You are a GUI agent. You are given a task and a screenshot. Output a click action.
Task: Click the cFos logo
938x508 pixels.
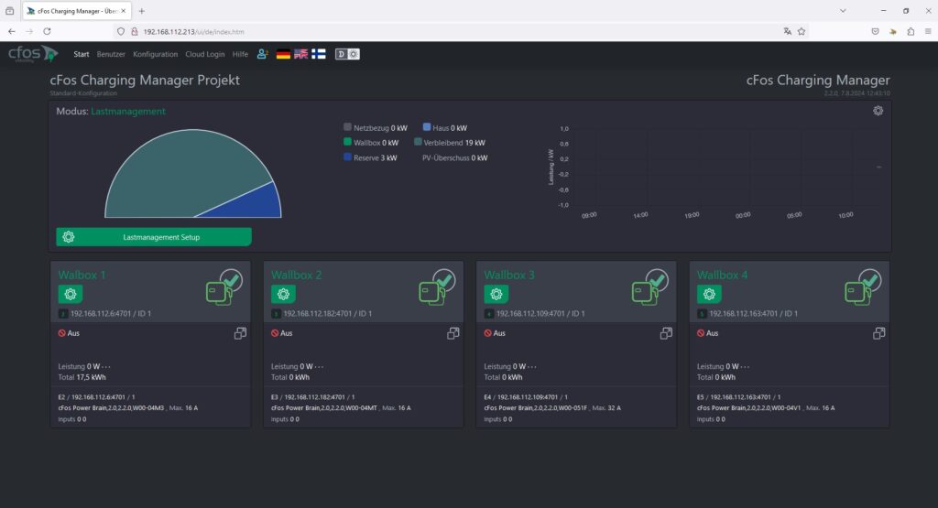pyautogui.click(x=33, y=54)
